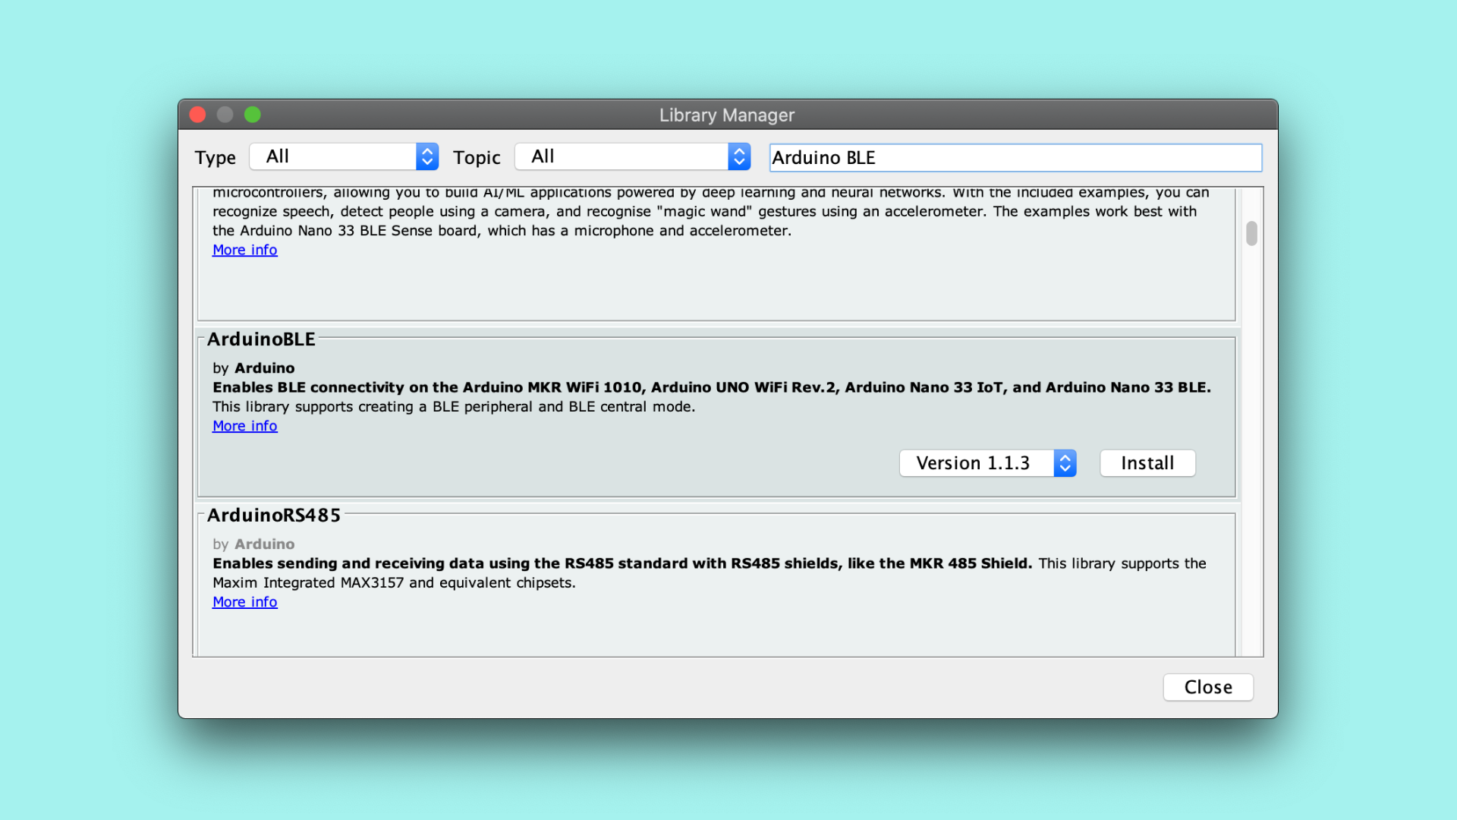This screenshot has height=820, width=1457.
Task: Open More info for ArduinoBLE
Action: pos(244,426)
